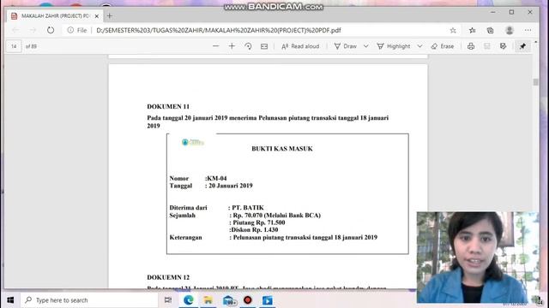Zoom out the PDF with the minus icon
549x308 pixels.
pos(215,46)
